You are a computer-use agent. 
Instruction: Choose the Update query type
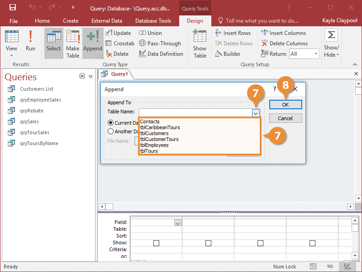click(x=118, y=33)
